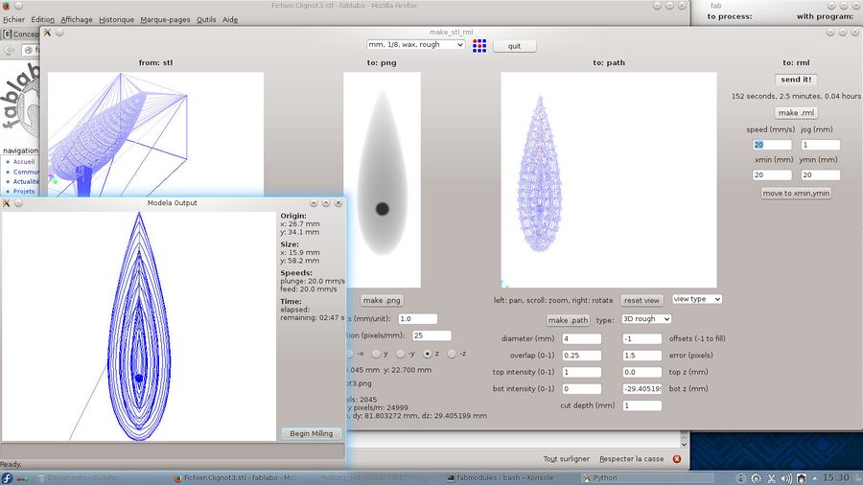Click the red and blue grid icon
The image size is (863, 485).
(479, 45)
